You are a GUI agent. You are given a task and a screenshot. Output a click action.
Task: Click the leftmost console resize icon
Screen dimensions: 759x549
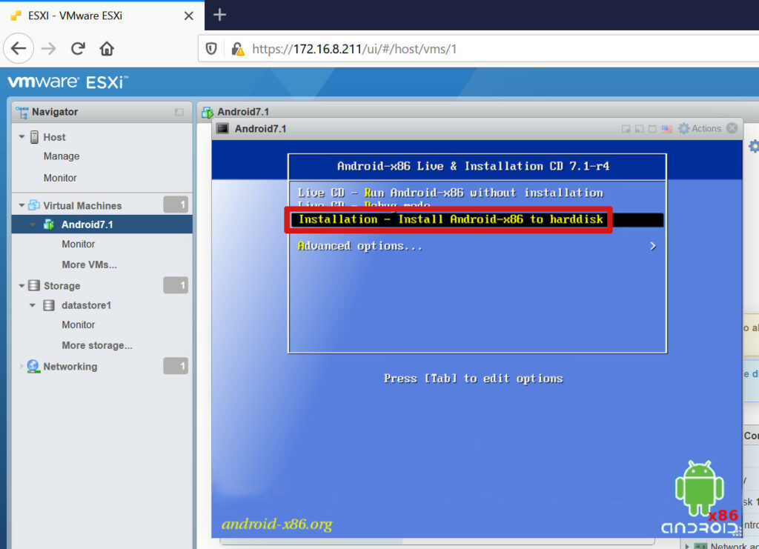click(626, 129)
